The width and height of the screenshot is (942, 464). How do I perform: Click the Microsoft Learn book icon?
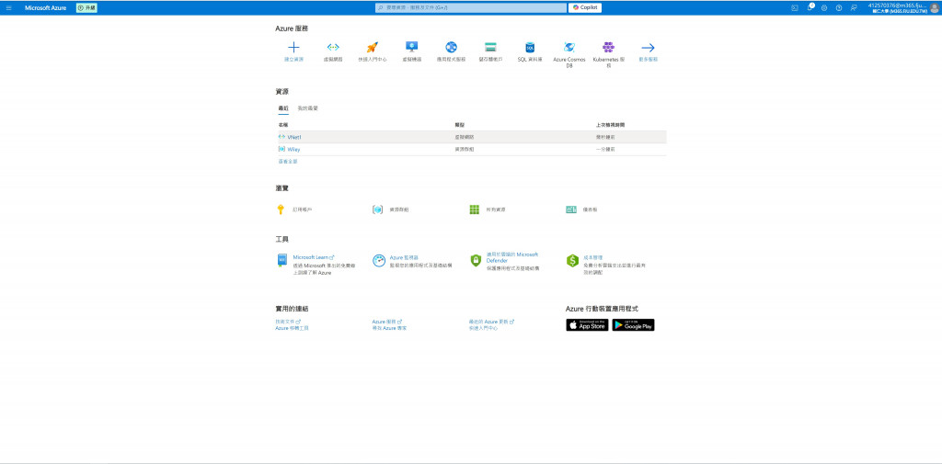(x=281, y=261)
